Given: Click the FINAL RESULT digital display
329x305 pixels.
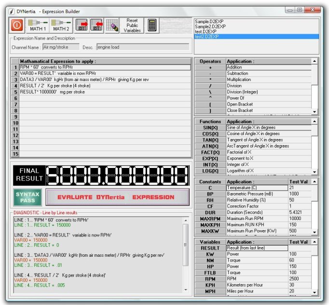Looking at the screenshot, I should coord(118,176).
